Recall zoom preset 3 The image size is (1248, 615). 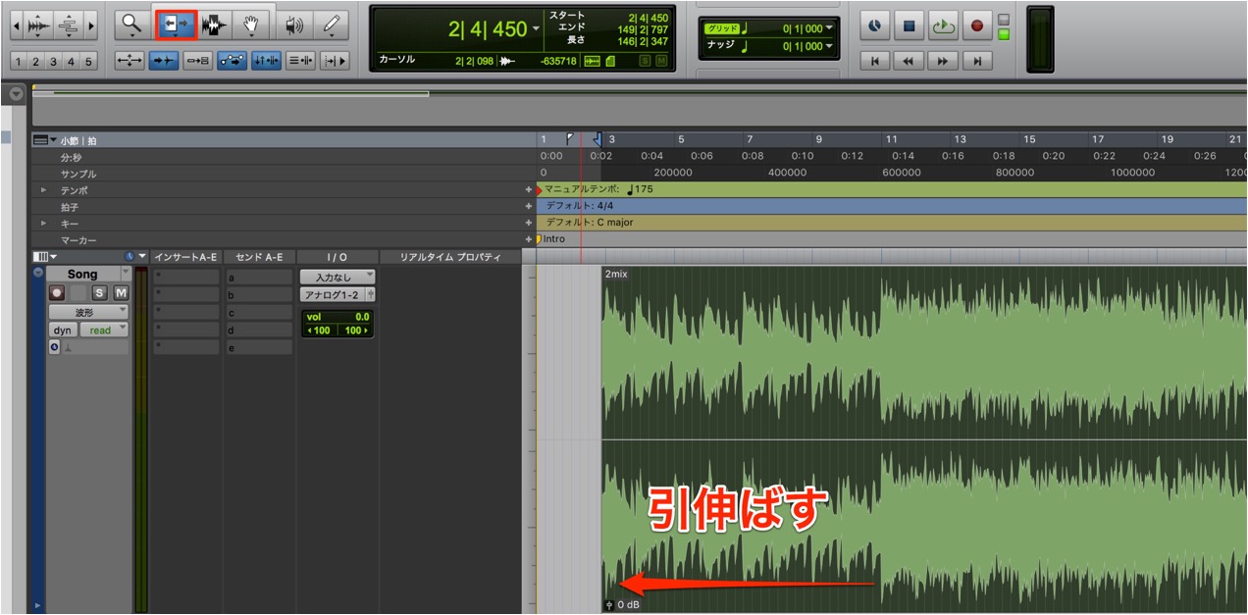pyautogui.click(x=53, y=61)
